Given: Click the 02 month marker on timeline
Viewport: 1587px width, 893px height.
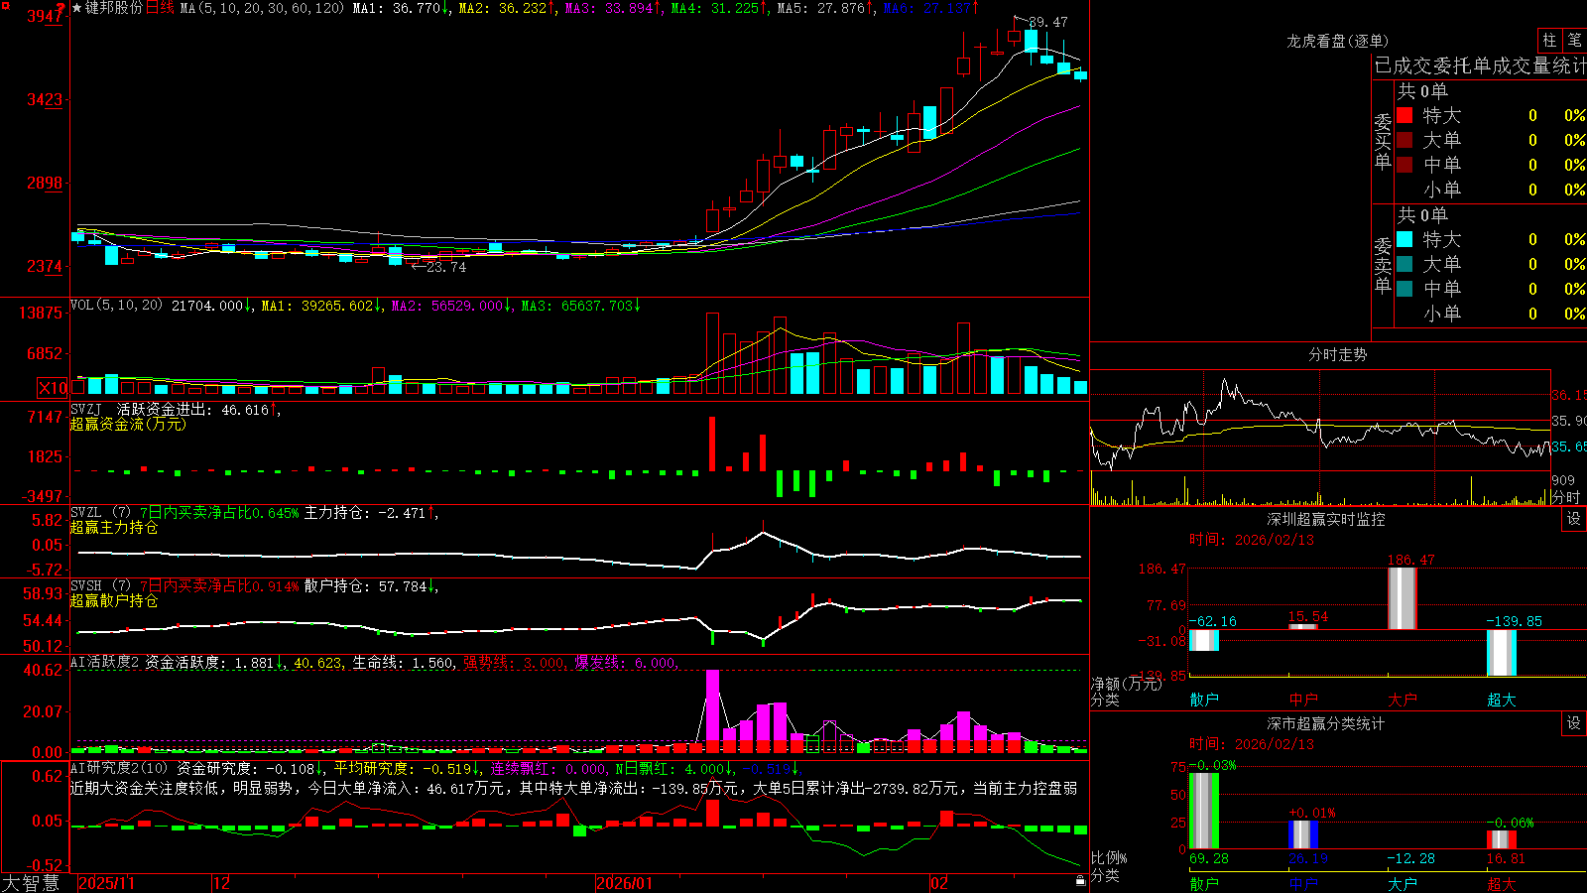Looking at the screenshot, I should 939,883.
